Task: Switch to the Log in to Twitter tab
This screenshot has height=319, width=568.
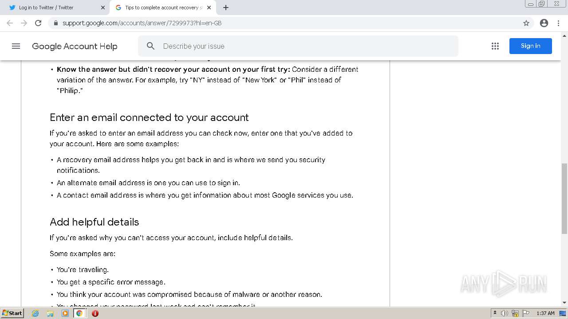Action: coord(56,8)
